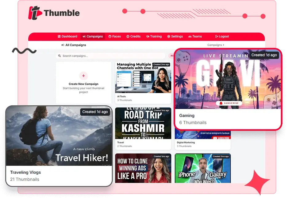Click the Campaigns breadcrumb link
Screen dimensions: 287x198
[x=214, y=45]
